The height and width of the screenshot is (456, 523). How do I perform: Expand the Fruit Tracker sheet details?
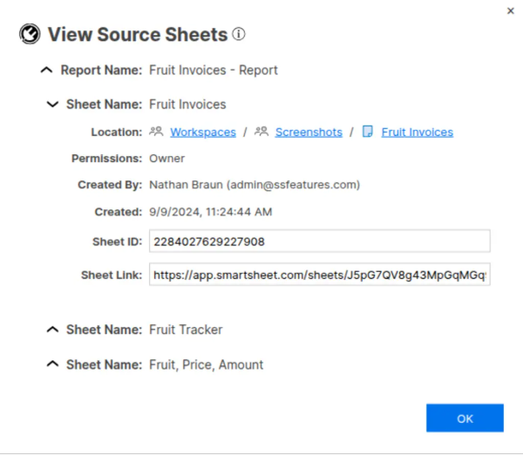52,330
